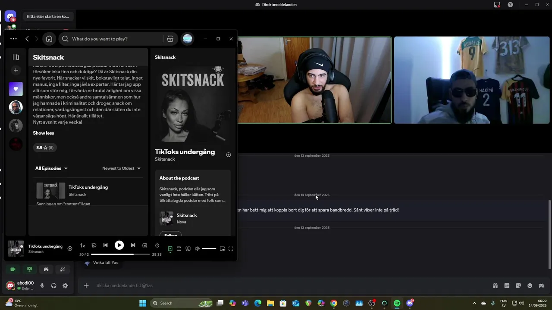552x310 pixels.
Task: Adjust the Spotify volume slider
Action: pos(209,248)
